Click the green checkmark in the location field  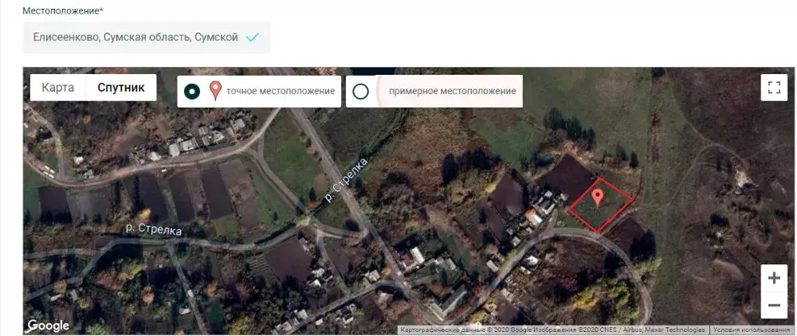click(252, 37)
